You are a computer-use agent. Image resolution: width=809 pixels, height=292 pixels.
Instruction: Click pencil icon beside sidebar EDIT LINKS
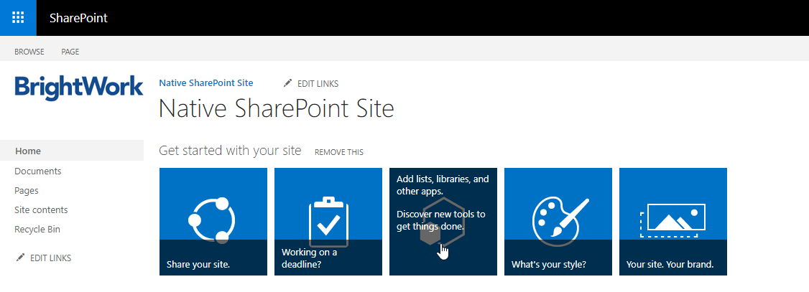click(x=21, y=258)
